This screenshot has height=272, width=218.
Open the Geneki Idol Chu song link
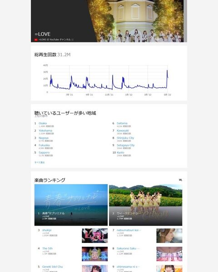(x=53, y=267)
